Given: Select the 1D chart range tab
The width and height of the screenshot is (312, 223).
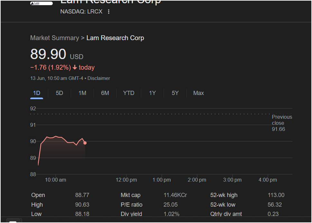Looking at the screenshot, I should point(37,93).
